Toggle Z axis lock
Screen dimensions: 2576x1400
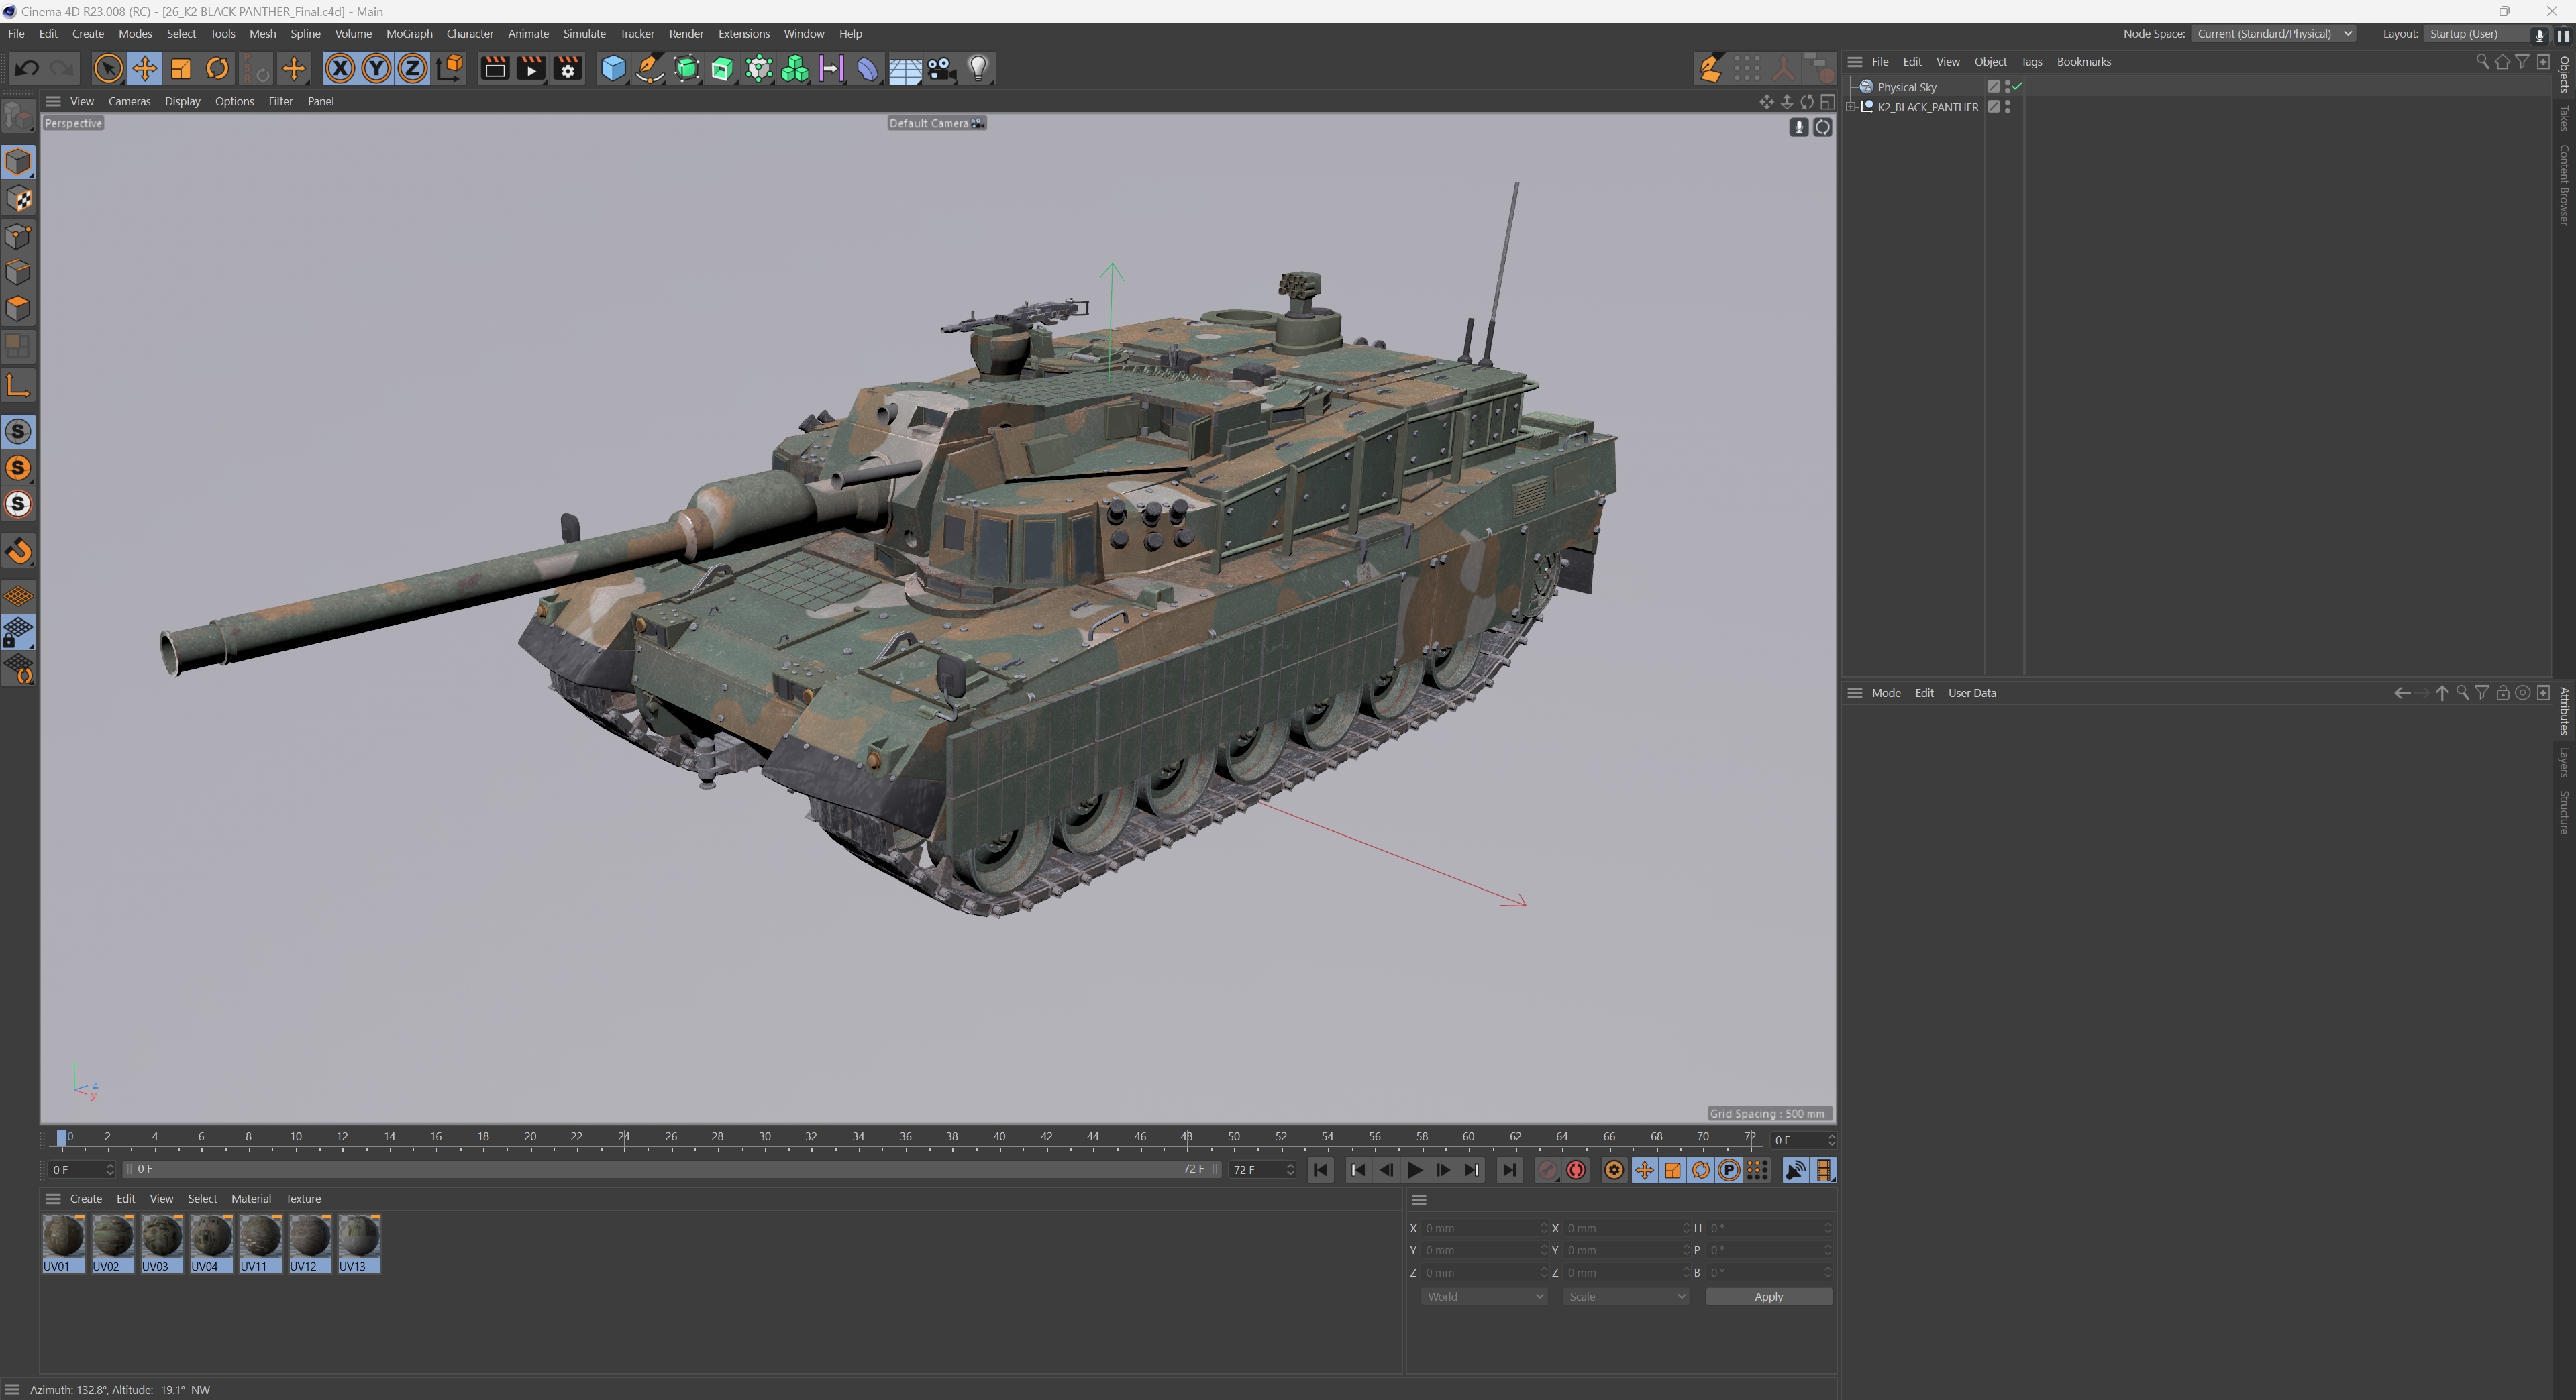click(412, 68)
